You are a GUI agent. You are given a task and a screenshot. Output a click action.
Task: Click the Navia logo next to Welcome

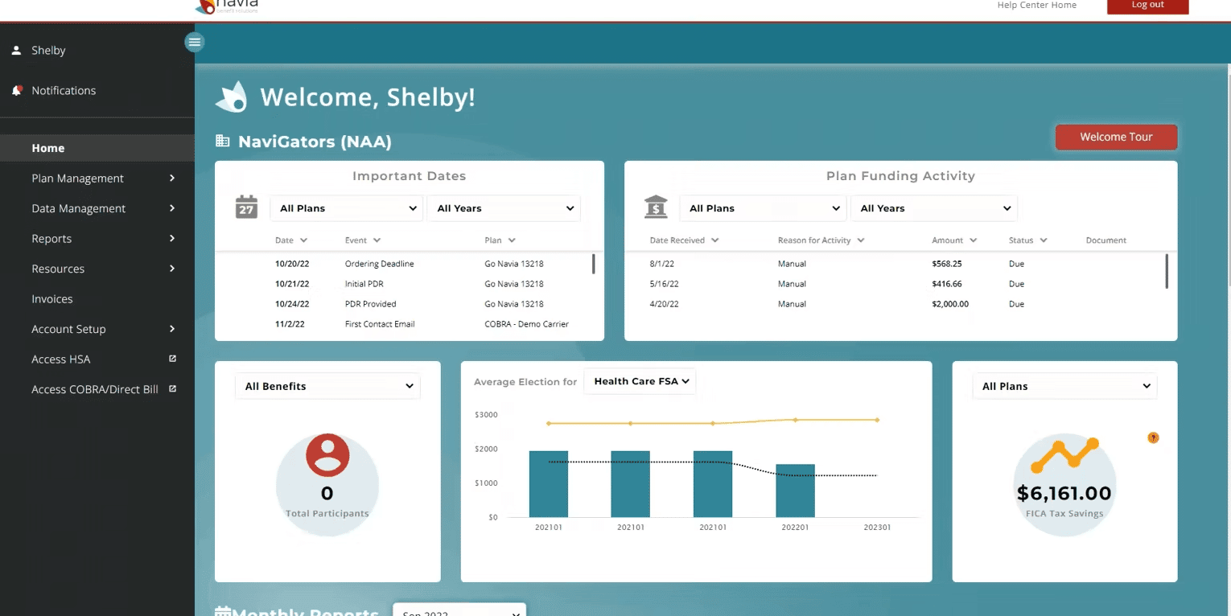pyautogui.click(x=232, y=97)
